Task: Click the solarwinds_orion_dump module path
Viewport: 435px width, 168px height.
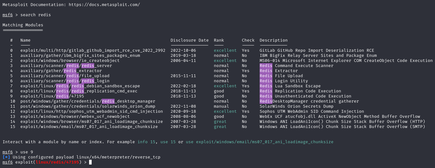Action: point(88,106)
